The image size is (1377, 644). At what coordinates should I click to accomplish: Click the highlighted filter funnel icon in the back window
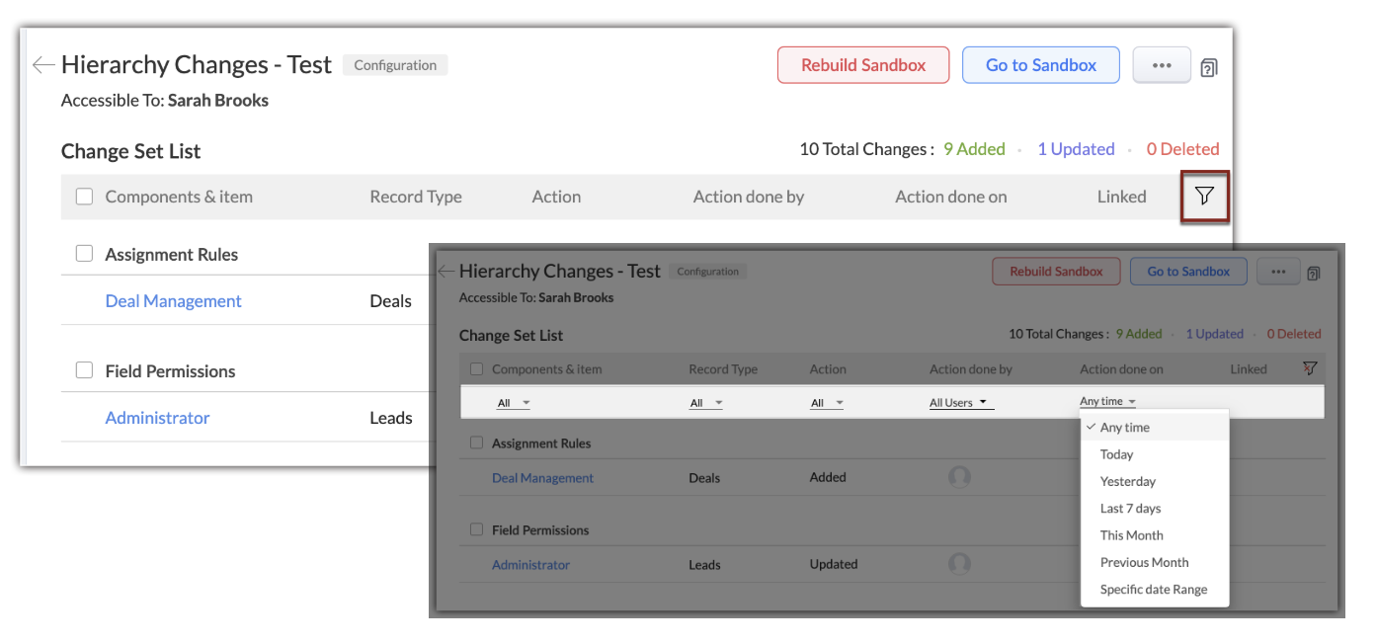1204,197
